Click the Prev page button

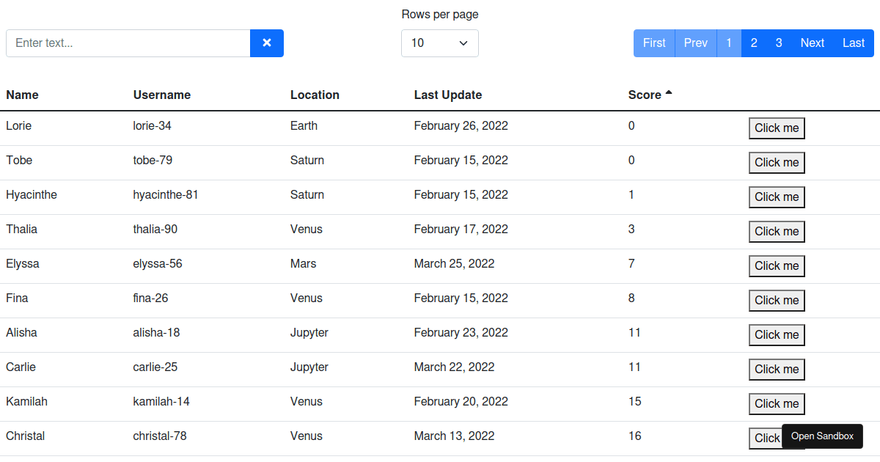click(x=695, y=43)
